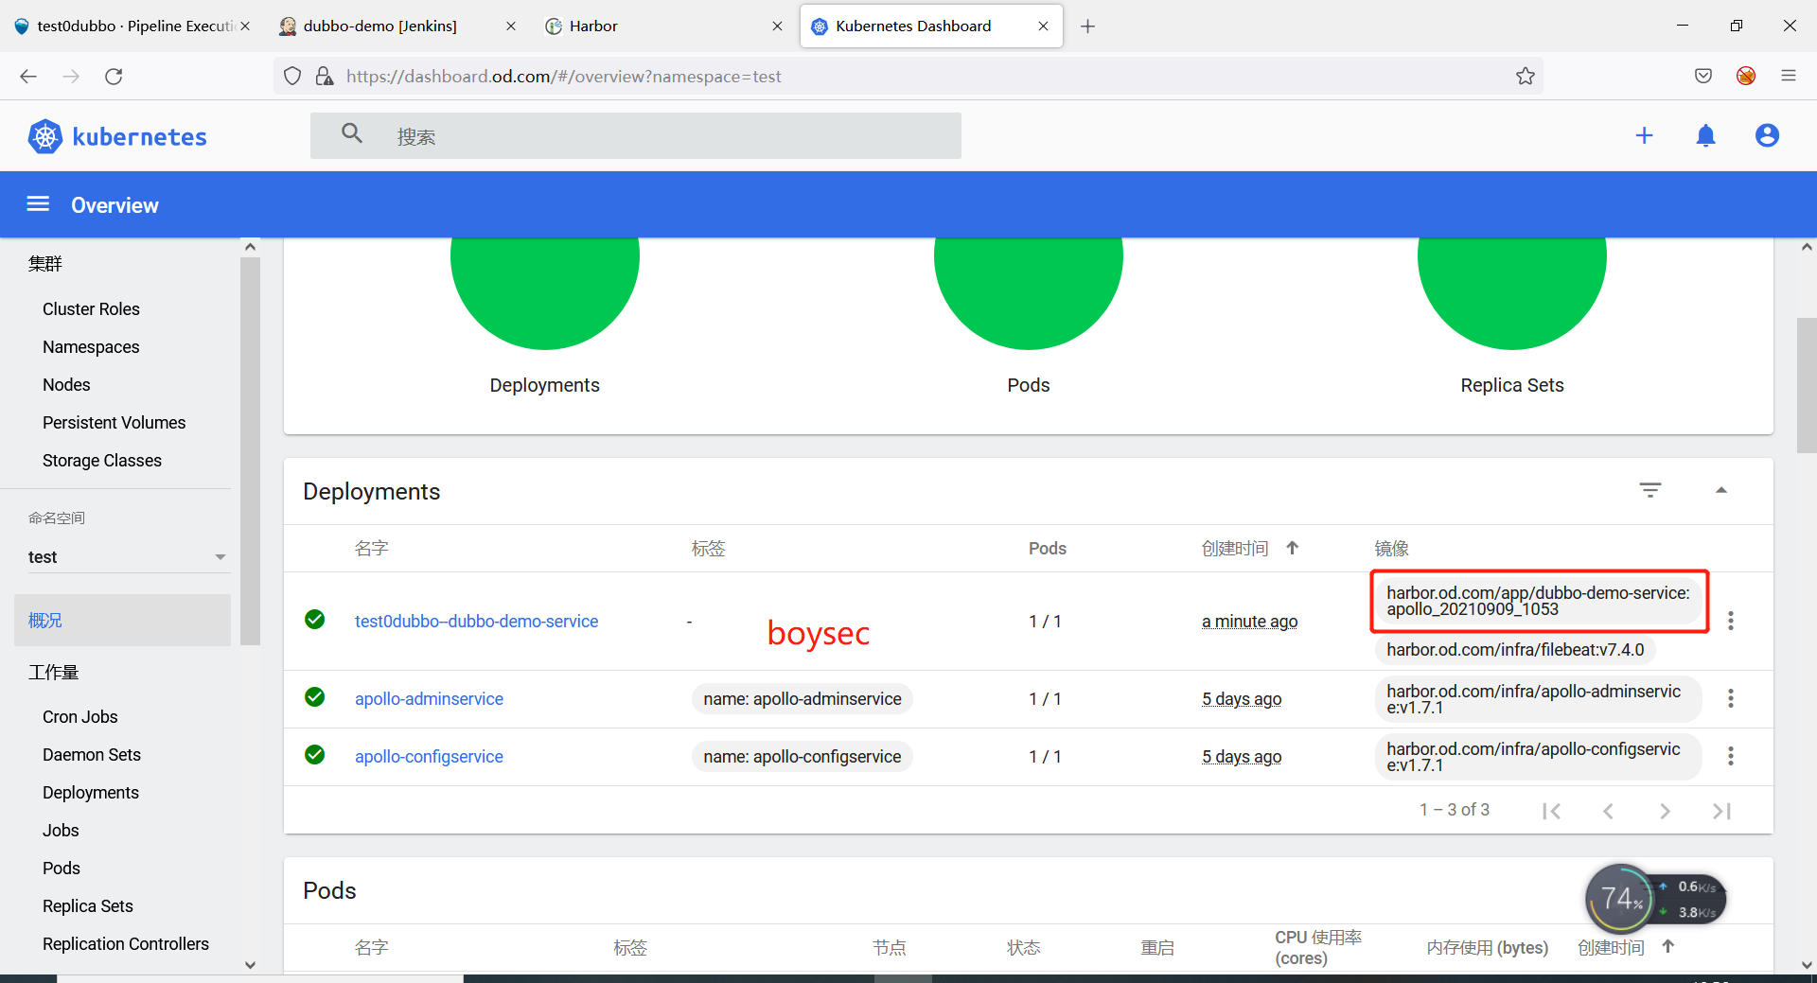Click the name: apollo-configservice label chip

pos(803,757)
